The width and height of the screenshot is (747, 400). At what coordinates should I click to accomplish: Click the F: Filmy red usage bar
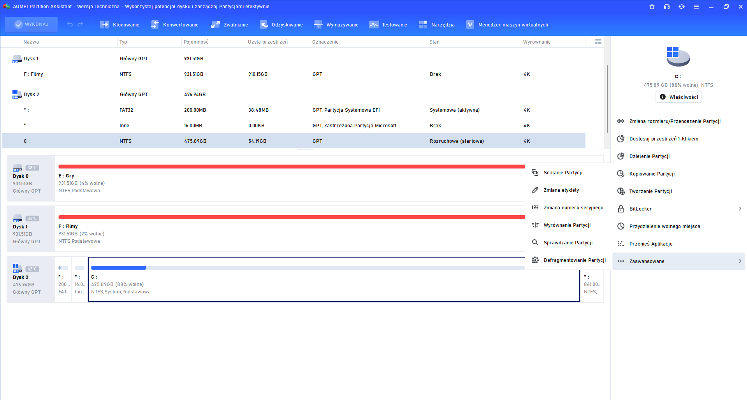point(292,217)
